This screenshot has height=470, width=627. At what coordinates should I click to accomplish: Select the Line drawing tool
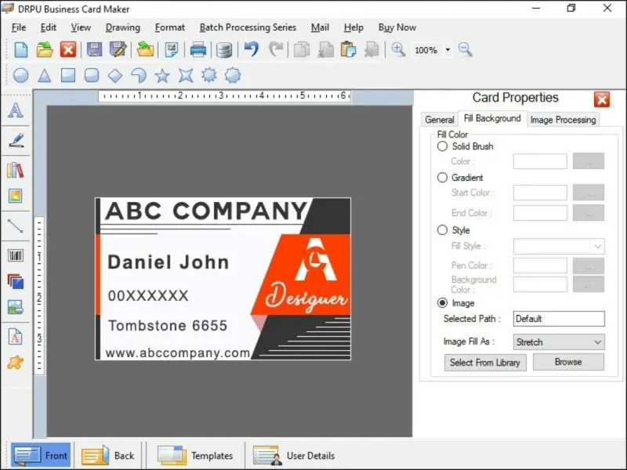coord(16,226)
